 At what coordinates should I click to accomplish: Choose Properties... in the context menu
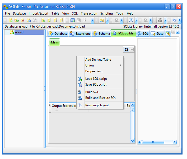pos(100,71)
